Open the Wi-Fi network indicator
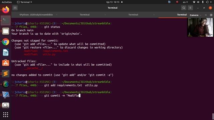This screenshot has height=120, width=214. coord(194,2)
